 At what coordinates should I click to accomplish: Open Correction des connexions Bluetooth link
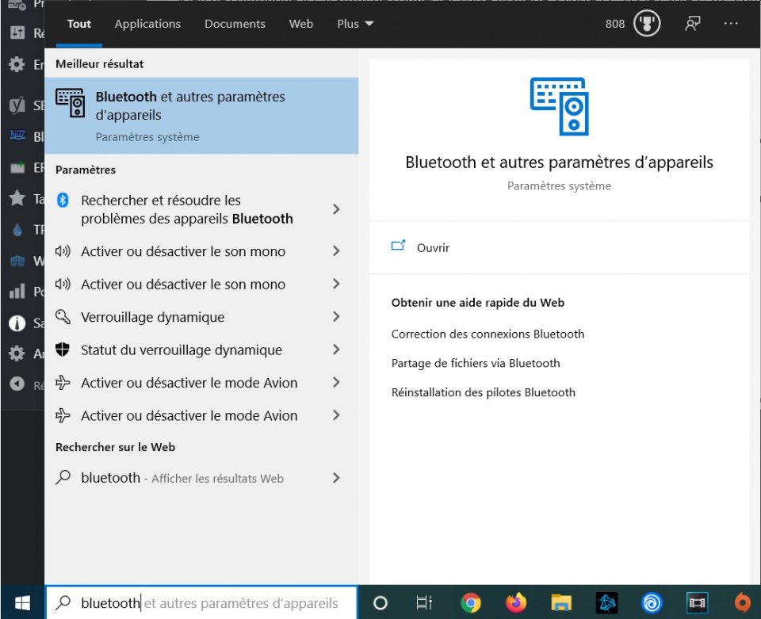point(488,334)
